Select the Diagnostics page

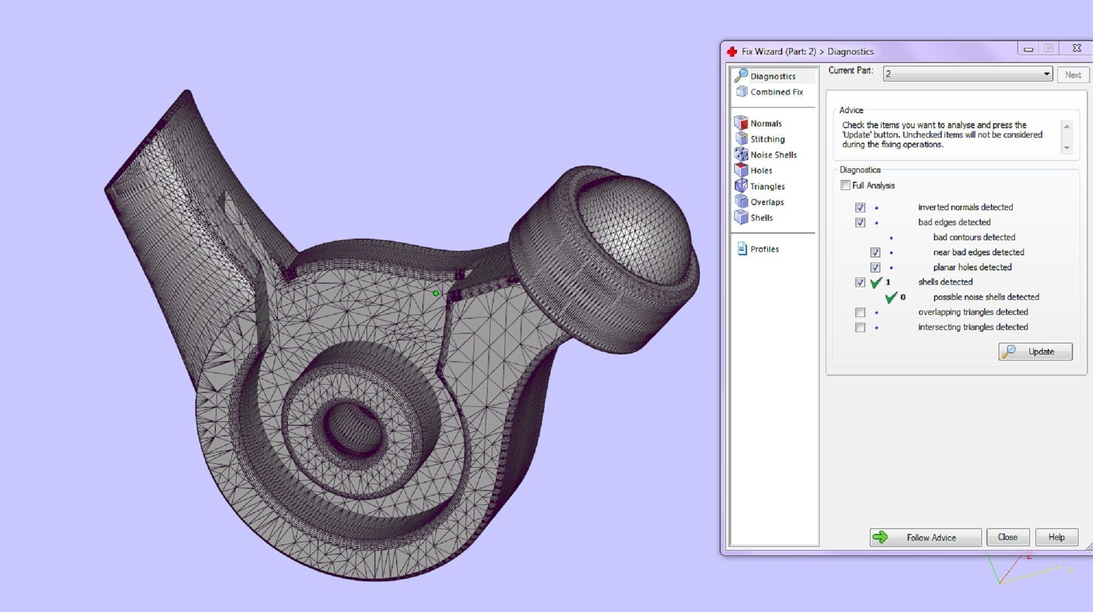tap(772, 76)
